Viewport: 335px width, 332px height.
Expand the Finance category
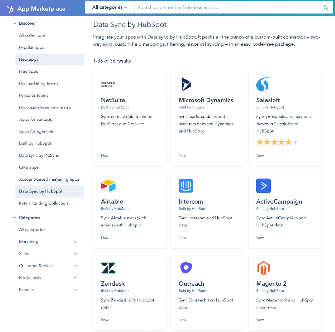75,289
